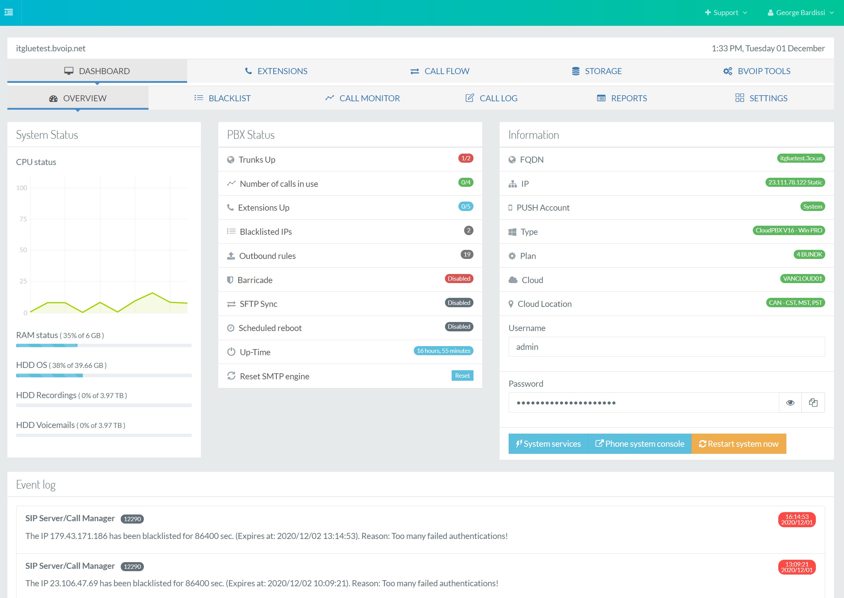Click the SFTP Sync icon
The height and width of the screenshot is (598, 844).
(x=231, y=303)
